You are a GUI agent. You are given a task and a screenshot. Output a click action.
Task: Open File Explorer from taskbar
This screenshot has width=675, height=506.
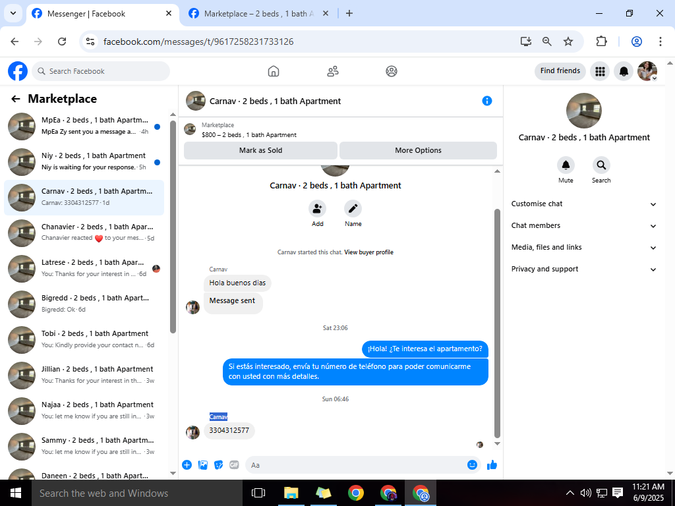(291, 493)
